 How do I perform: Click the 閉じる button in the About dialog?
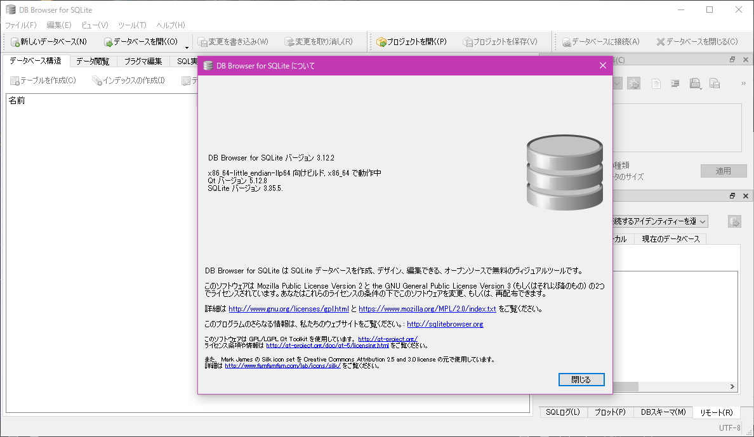click(x=581, y=380)
